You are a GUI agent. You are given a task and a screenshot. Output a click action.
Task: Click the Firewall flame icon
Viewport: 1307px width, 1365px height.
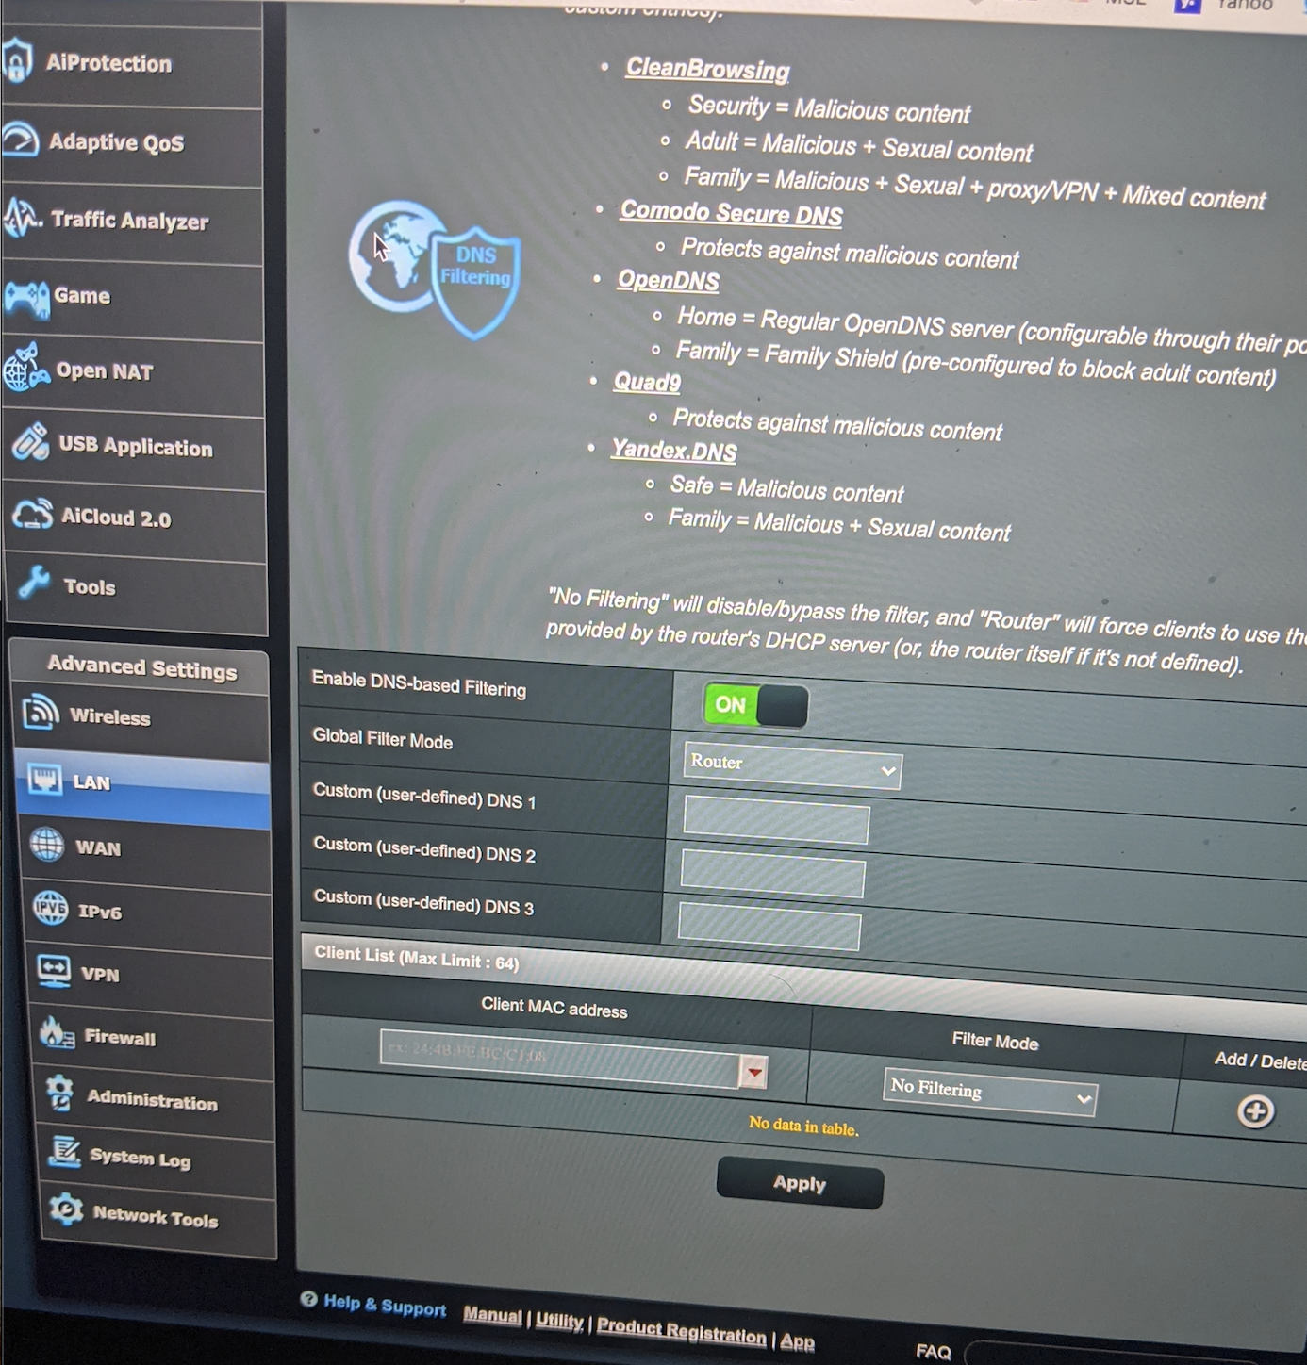(57, 1034)
